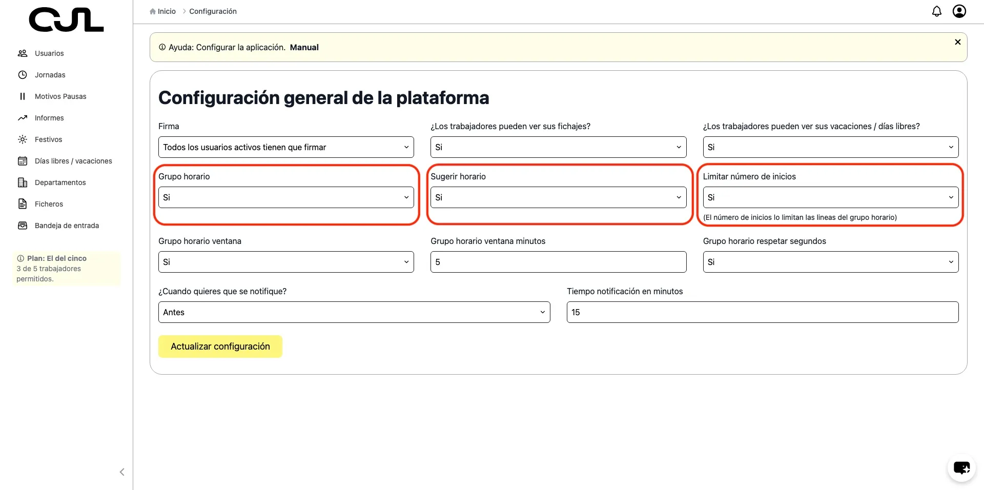Go to Ficheros in sidebar
This screenshot has width=984, height=490.
(49, 204)
